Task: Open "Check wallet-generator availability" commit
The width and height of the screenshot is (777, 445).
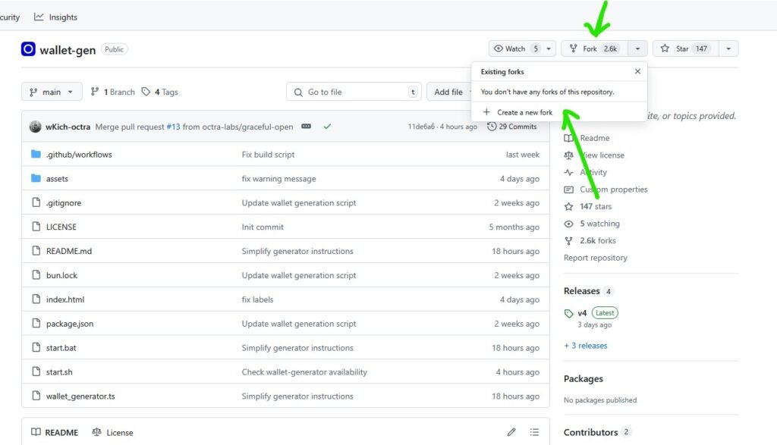Action: coord(304,372)
